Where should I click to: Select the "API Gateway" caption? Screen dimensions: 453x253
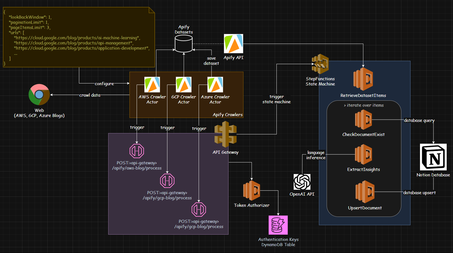click(225, 152)
